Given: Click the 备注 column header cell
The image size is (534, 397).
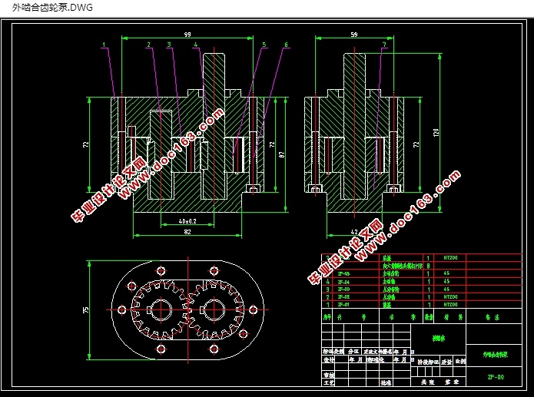Looking at the screenshot, I should pyautogui.click(x=493, y=317).
